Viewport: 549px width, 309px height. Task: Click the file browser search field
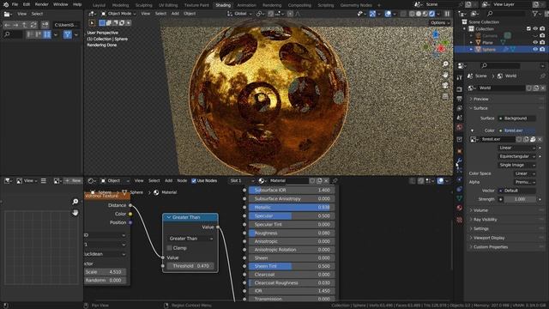point(13,34)
